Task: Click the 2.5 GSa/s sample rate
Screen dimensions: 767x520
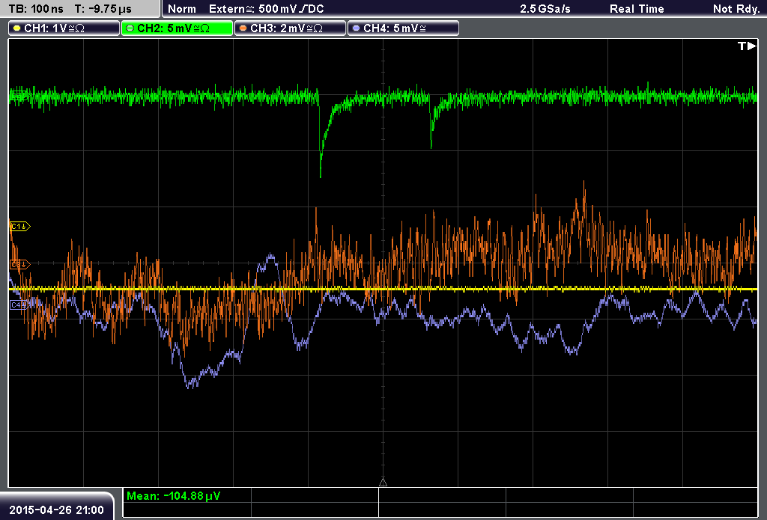Action: click(x=545, y=9)
